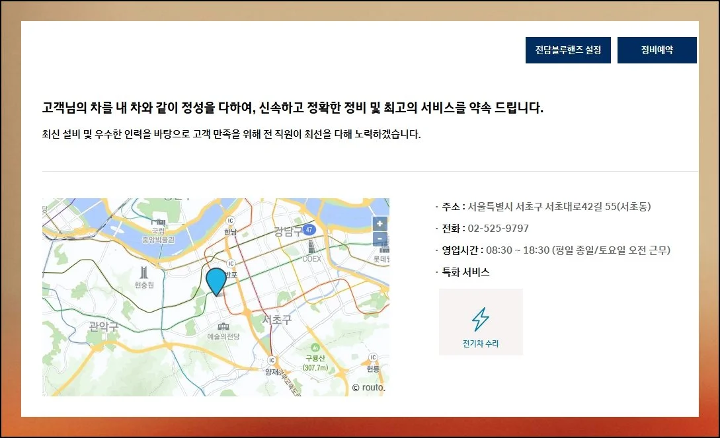The height and width of the screenshot is (438, 720).
Task: Zoom in the map with the plus button
Action: (380, 224)
